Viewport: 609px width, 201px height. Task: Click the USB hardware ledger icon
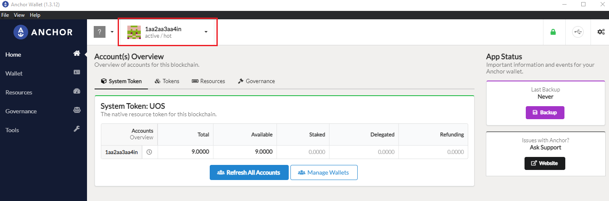pos(577,32)
